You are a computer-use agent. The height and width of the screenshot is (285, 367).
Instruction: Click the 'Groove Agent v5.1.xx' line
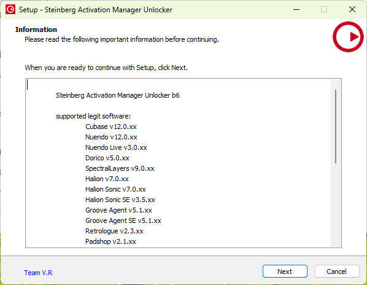(x=118, y=210)
